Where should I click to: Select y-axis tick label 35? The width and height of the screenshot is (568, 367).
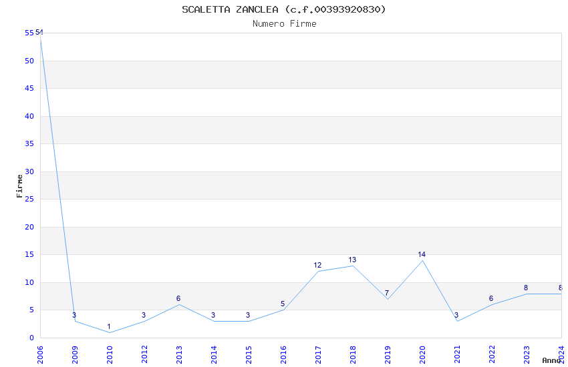pos(29,144)
